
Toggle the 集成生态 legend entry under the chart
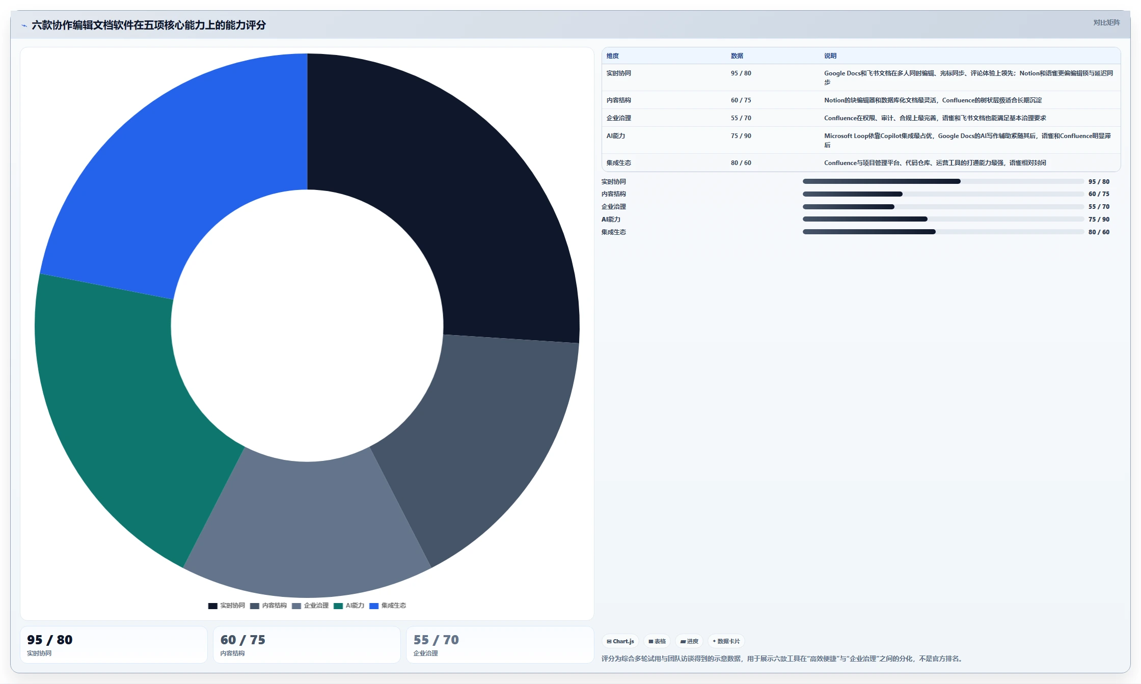click(388, 606)
